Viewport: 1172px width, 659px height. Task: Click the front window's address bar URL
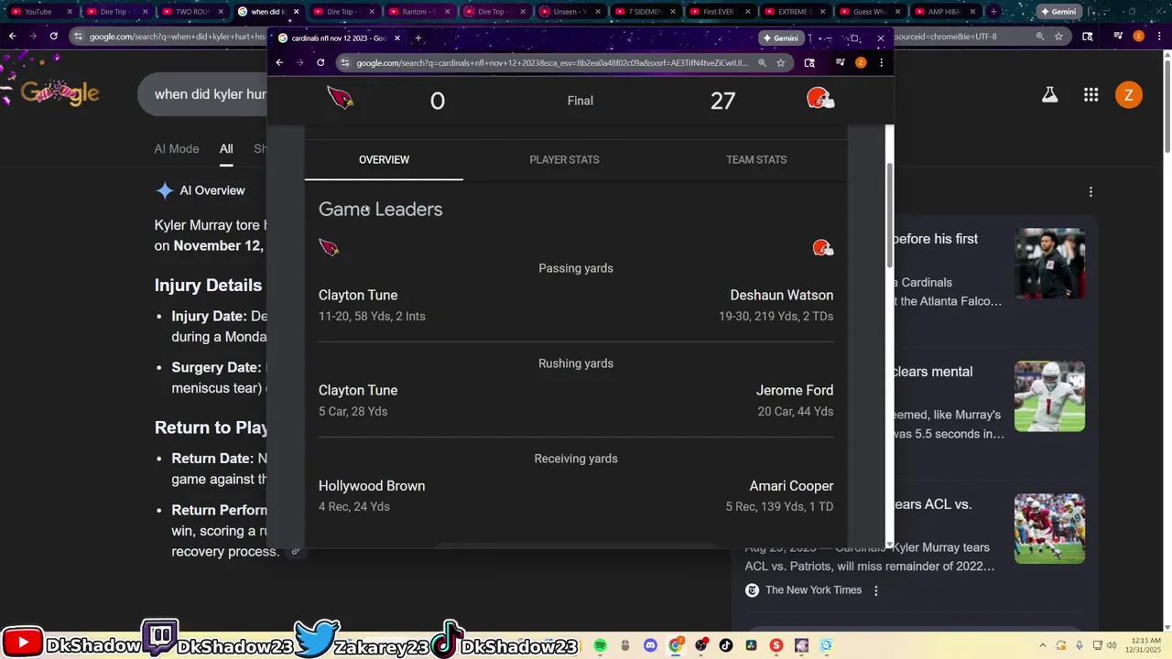[552, 63]
